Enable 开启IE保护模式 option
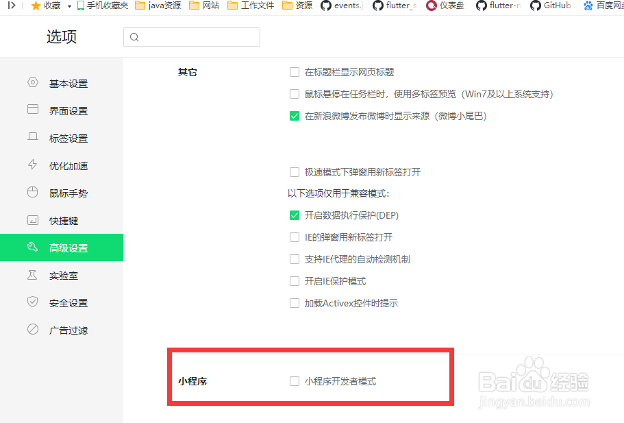This screenshot has height=423, width=624. pos(295,281)
